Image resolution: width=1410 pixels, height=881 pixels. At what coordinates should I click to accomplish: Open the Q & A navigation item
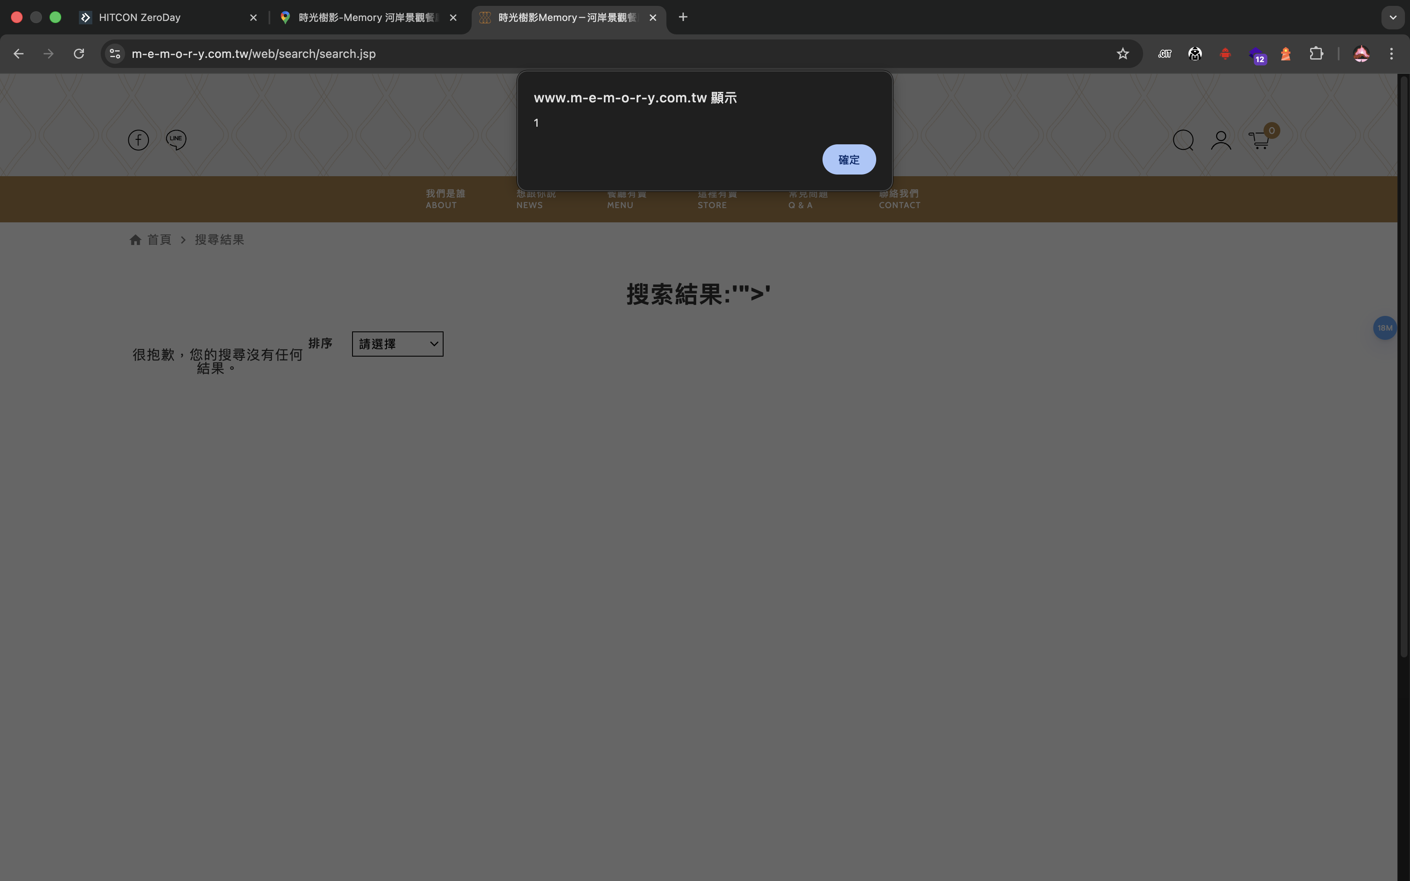click(807, 199)
